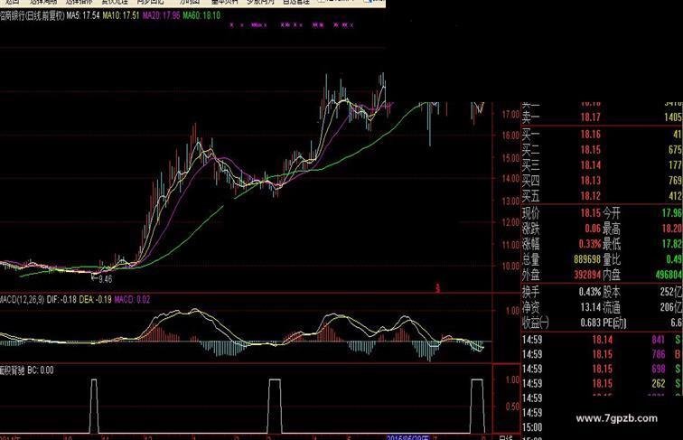Select the MA5: 17.54 indicator label
The image size is (683, 440).
point(83,15)
